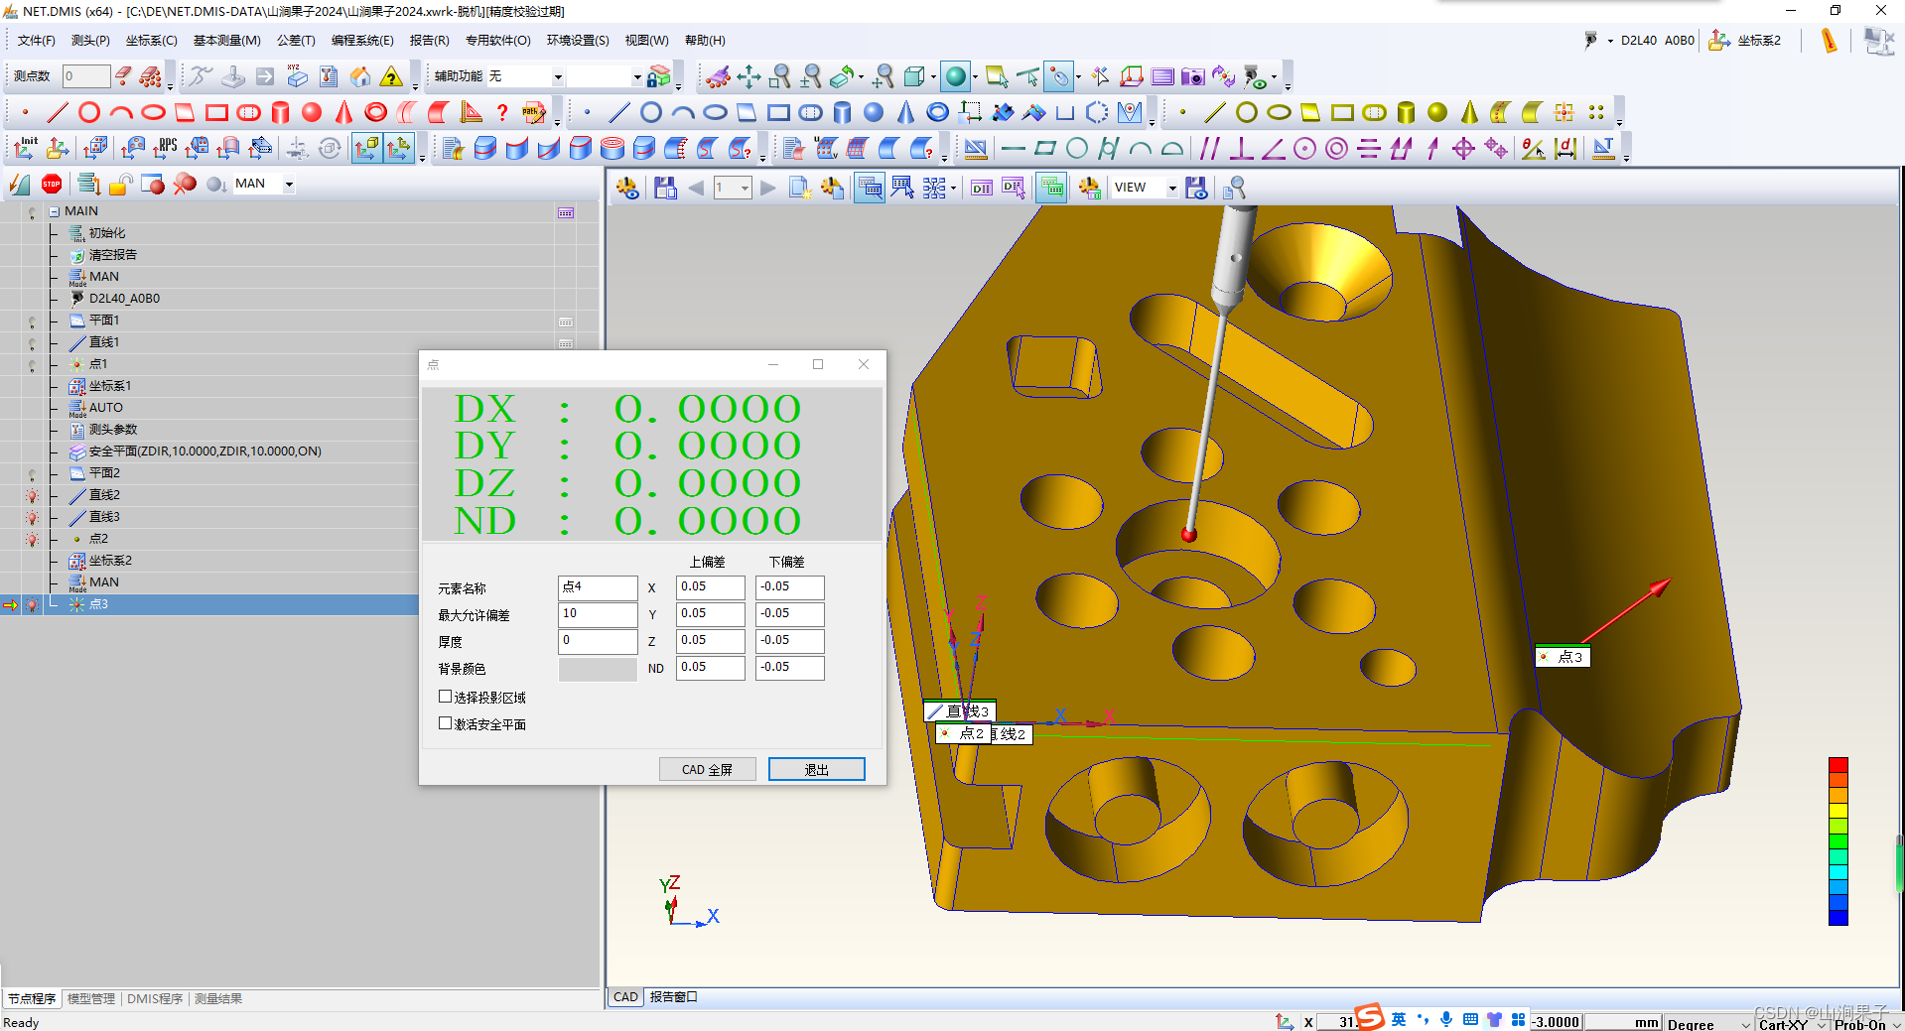Image resolution: width=1905 pixels, height=1031 pixels.
Task: Open the VIEW dropdown in report toolbar
Action: (x=1172, y=188)
